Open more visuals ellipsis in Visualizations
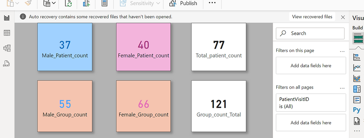The image size is (364, 138). (357, 131)
